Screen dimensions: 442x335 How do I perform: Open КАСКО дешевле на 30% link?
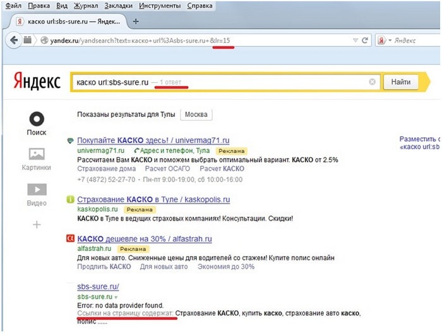pos(145,239)
